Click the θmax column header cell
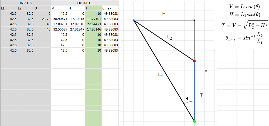Screen dimensions: 269x126 [x=110, y=8]
